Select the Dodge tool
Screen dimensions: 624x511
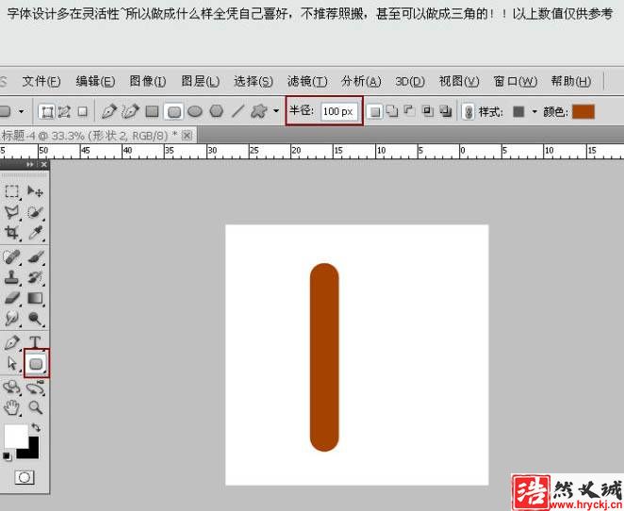click(35, 319)
